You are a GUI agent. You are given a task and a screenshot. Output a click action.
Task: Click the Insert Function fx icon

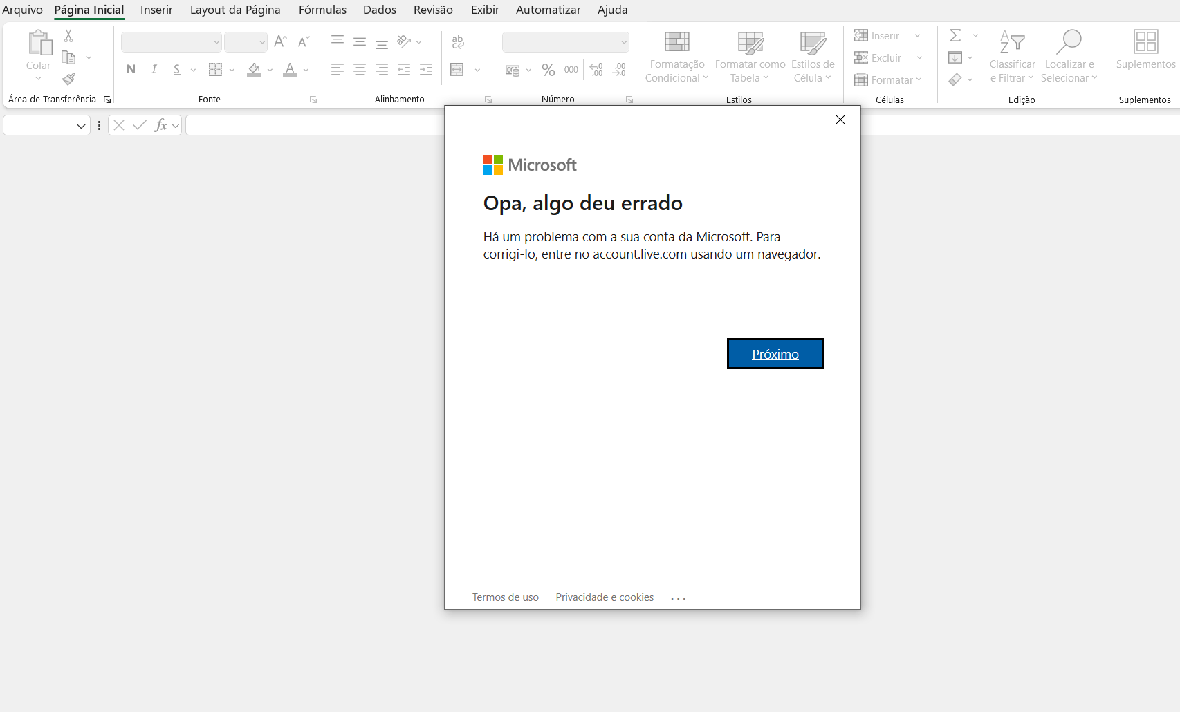pyautogui.click(x=161, y=125)
